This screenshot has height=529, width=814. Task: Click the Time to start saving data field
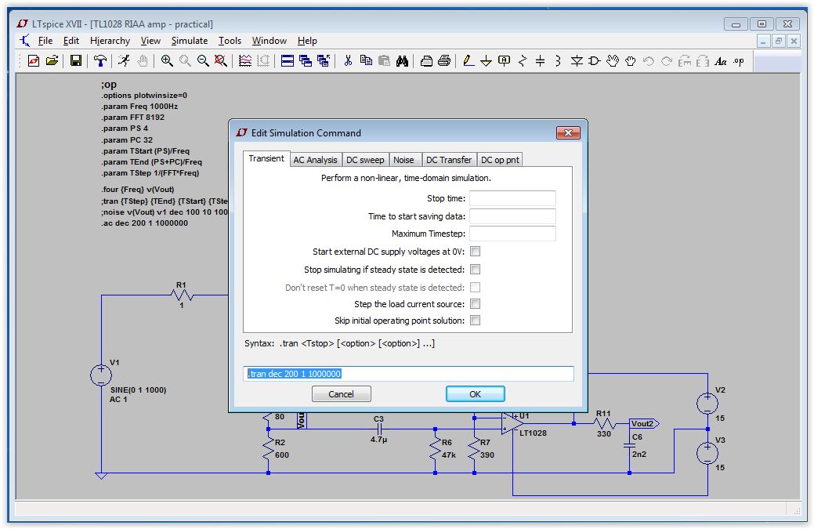pyautogui.click(x=512, y=216)
